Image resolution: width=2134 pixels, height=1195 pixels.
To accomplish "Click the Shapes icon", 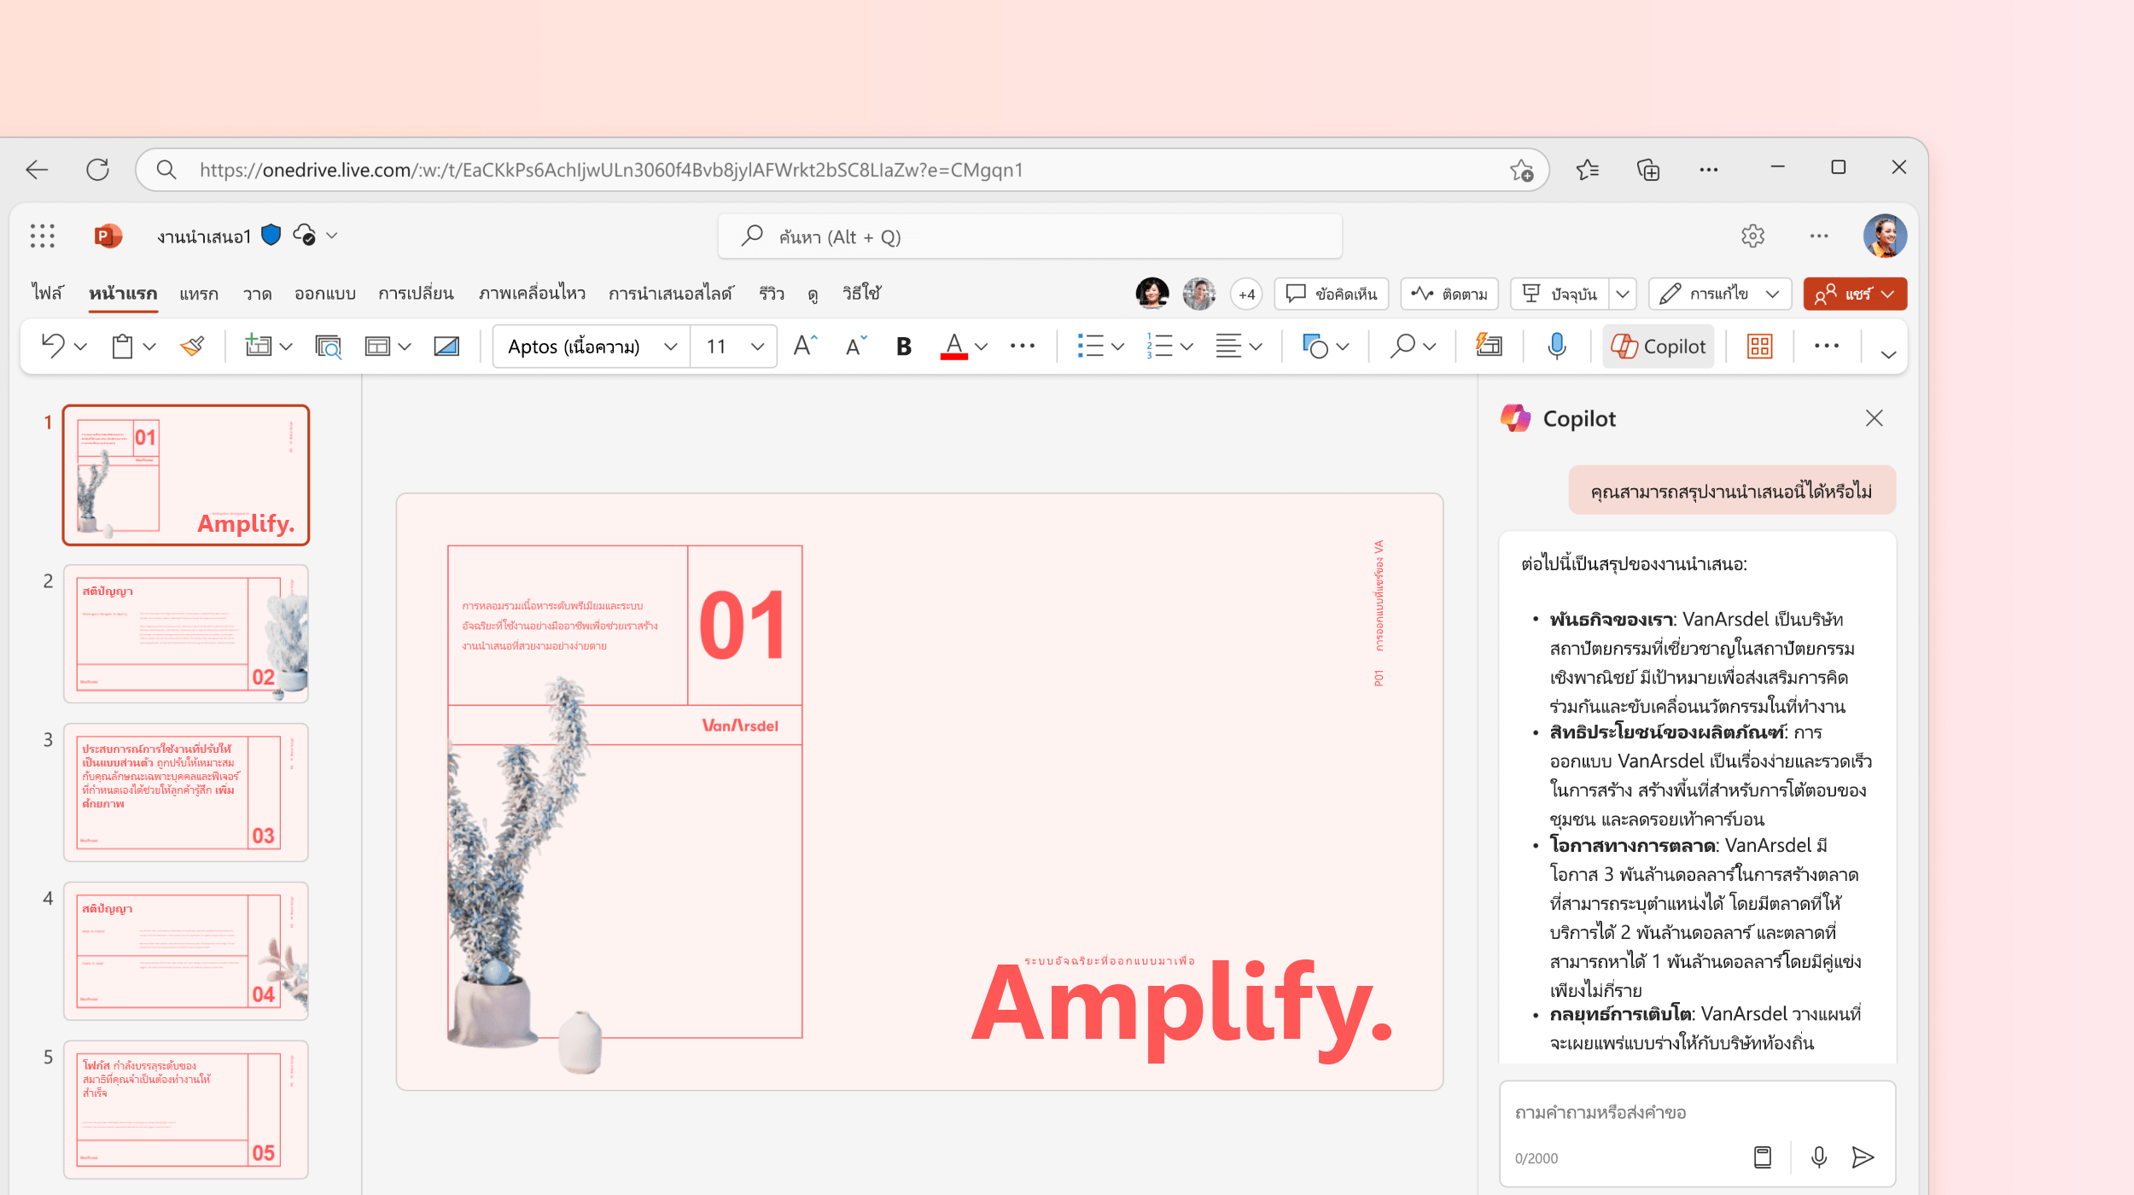I will (1315, 346).
